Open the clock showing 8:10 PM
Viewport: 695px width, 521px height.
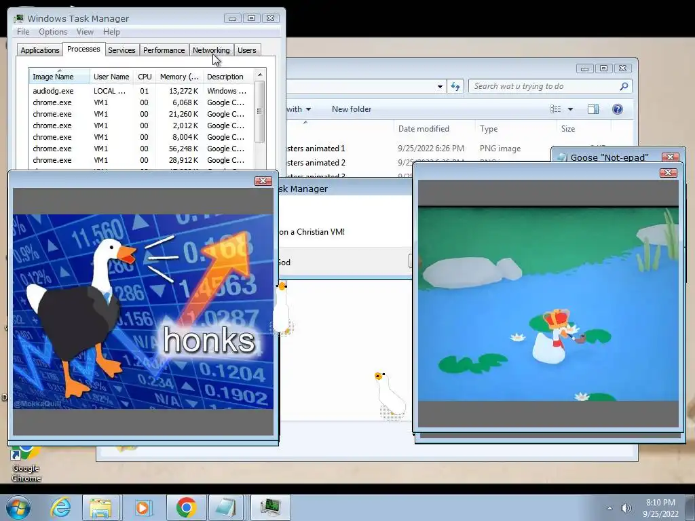click(660, 508)
